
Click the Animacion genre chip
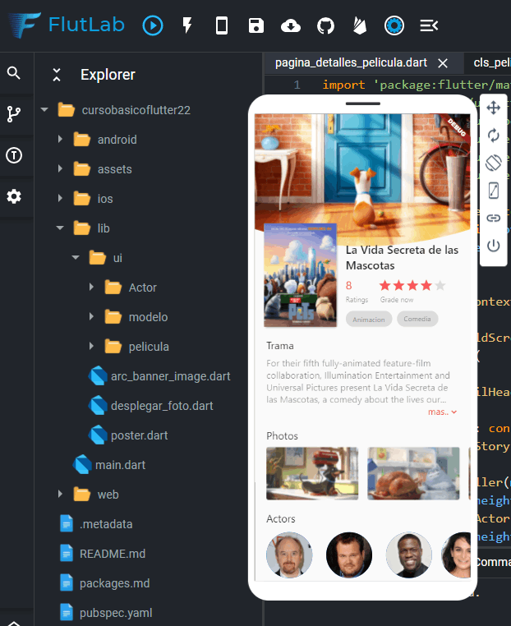pyautogui.click(x=368, y=320)
